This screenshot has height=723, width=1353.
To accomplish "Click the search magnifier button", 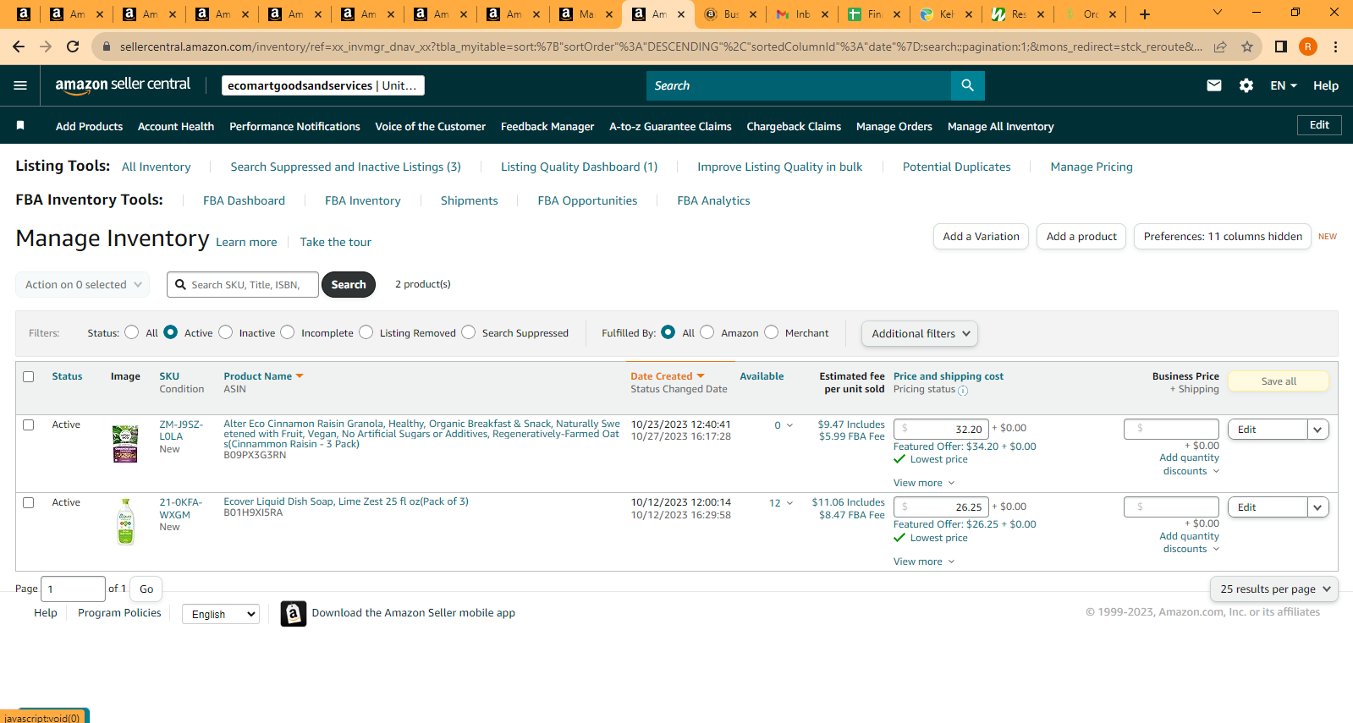I will click(968, 85).
